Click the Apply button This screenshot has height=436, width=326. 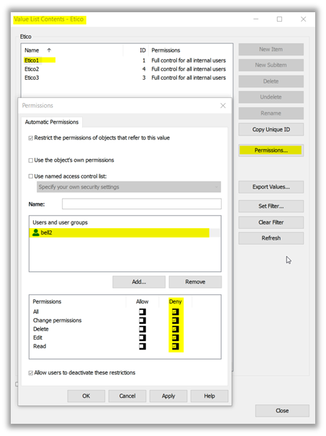168,396
